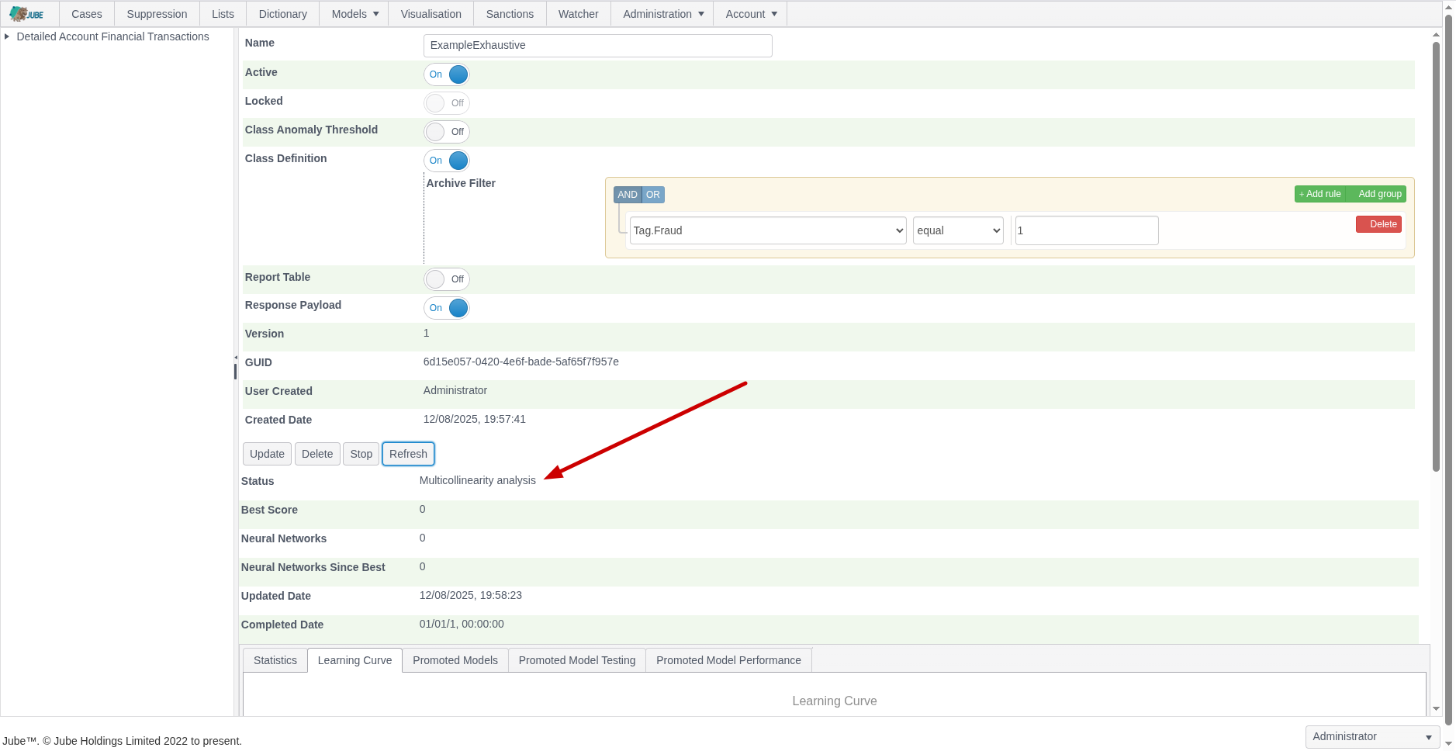Open the Promoted Model Testing tab
This screenshot has width=1456, height=751.
[577, 660]
